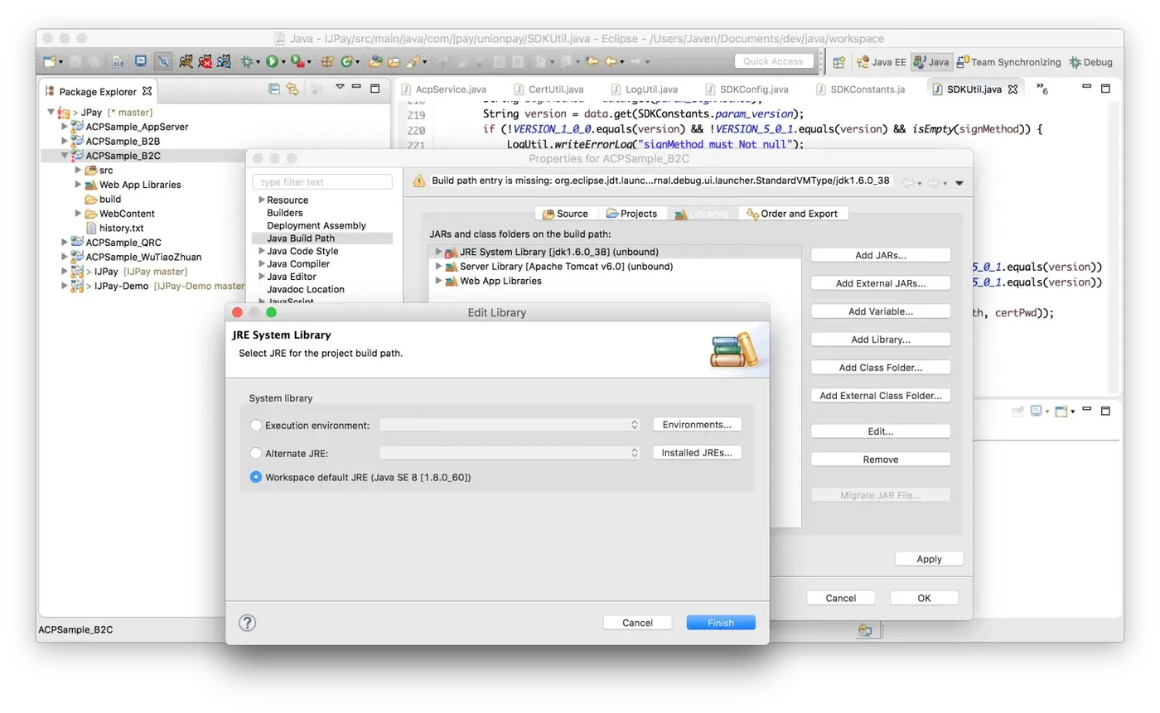
Task: Click Apply in Properties dialog
Action: click(x=930, y=559)
